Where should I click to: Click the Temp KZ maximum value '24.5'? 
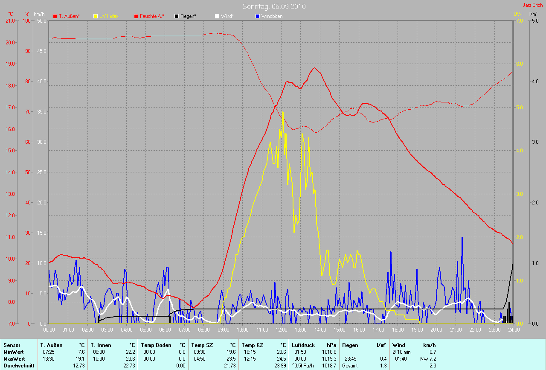[282, 359]
